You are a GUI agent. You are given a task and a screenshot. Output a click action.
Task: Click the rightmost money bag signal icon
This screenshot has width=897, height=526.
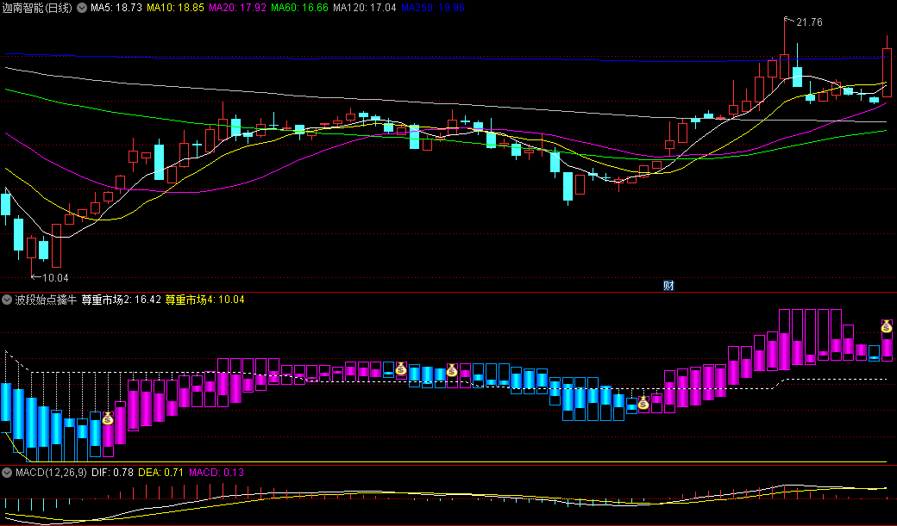coord(887,326)
